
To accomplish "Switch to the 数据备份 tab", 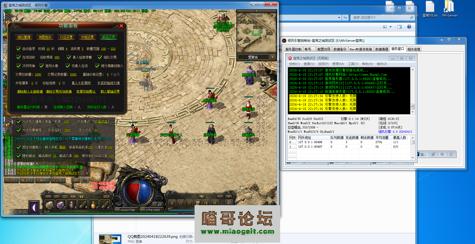I will point(340,49).
